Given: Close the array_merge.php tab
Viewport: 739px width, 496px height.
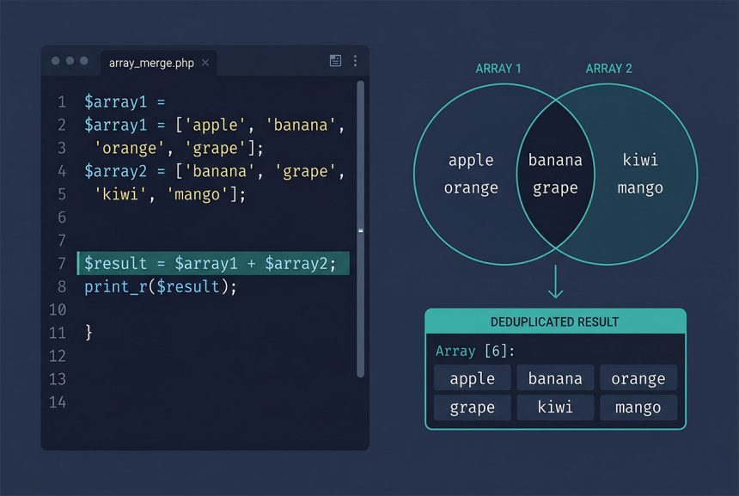Looking at the screenshot, I should 205,62.
